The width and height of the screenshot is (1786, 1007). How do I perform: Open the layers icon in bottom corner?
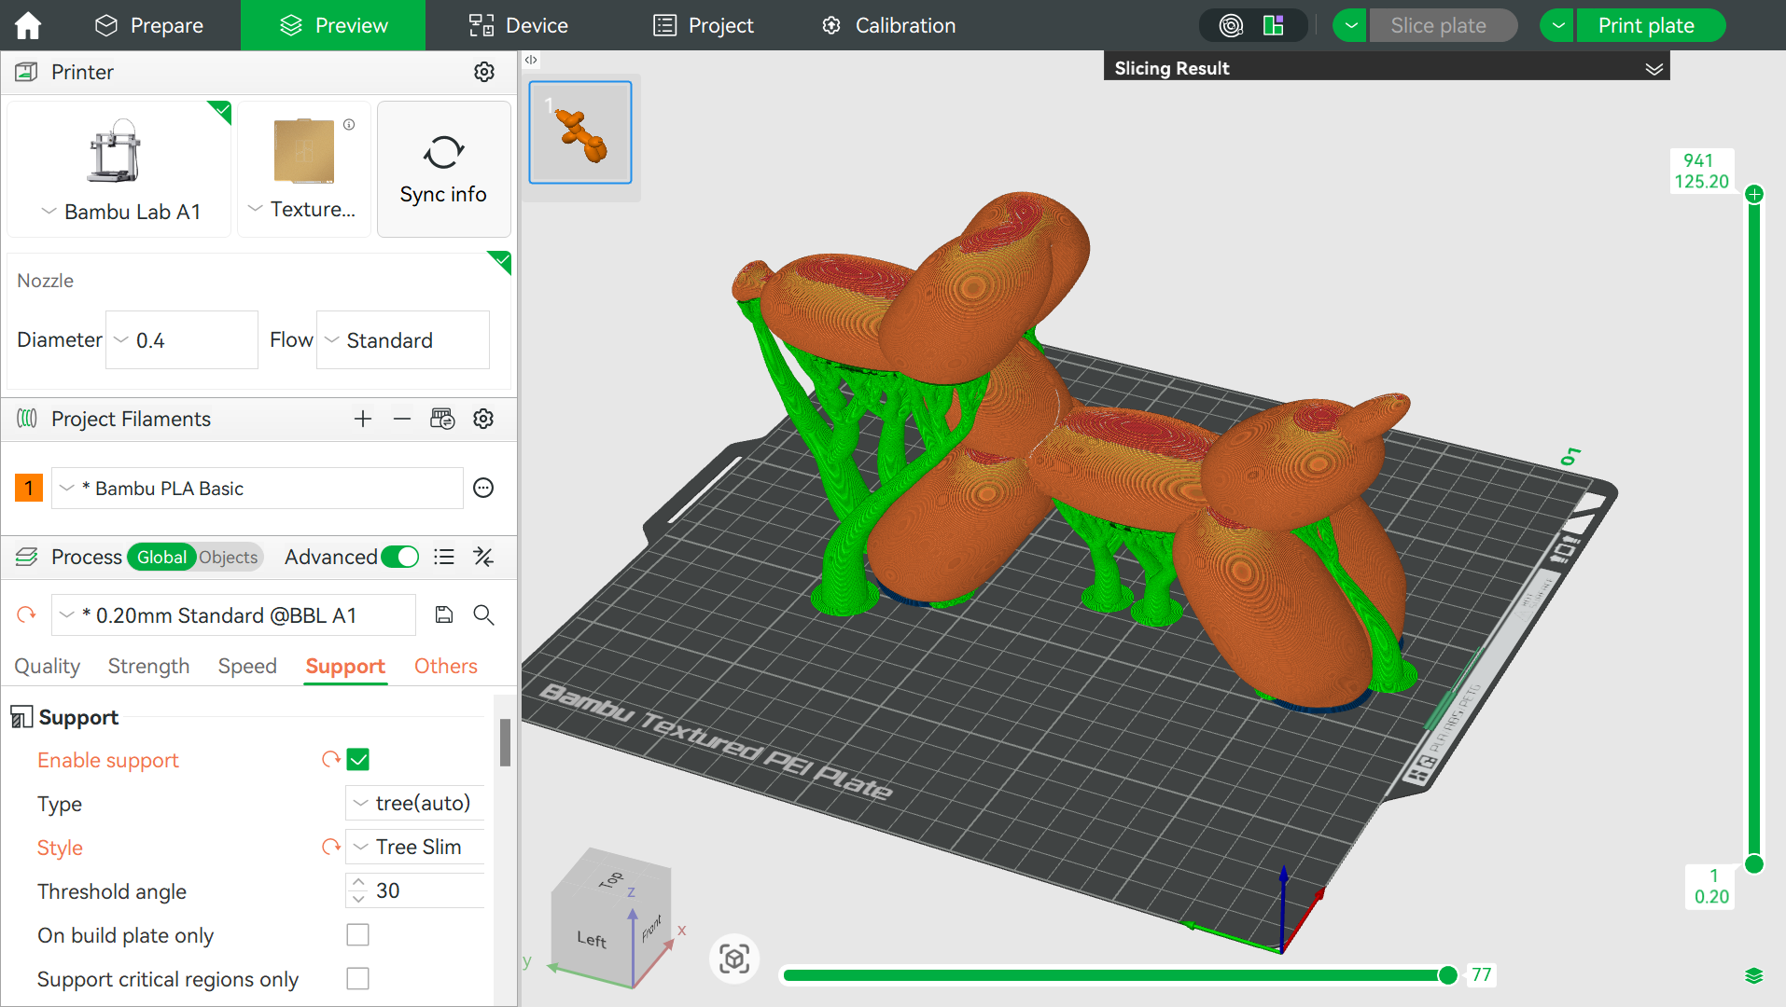[1753, 975]
